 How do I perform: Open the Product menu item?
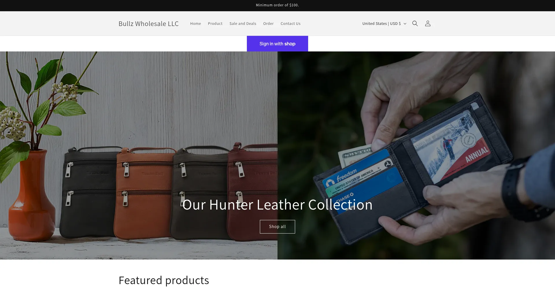(x=215, y=23)
